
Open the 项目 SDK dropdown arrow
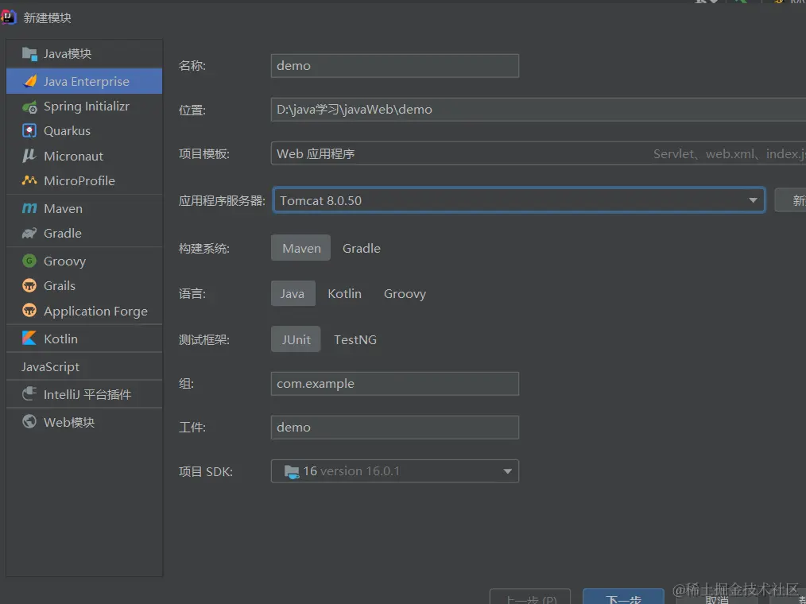[x=507, y=471]
